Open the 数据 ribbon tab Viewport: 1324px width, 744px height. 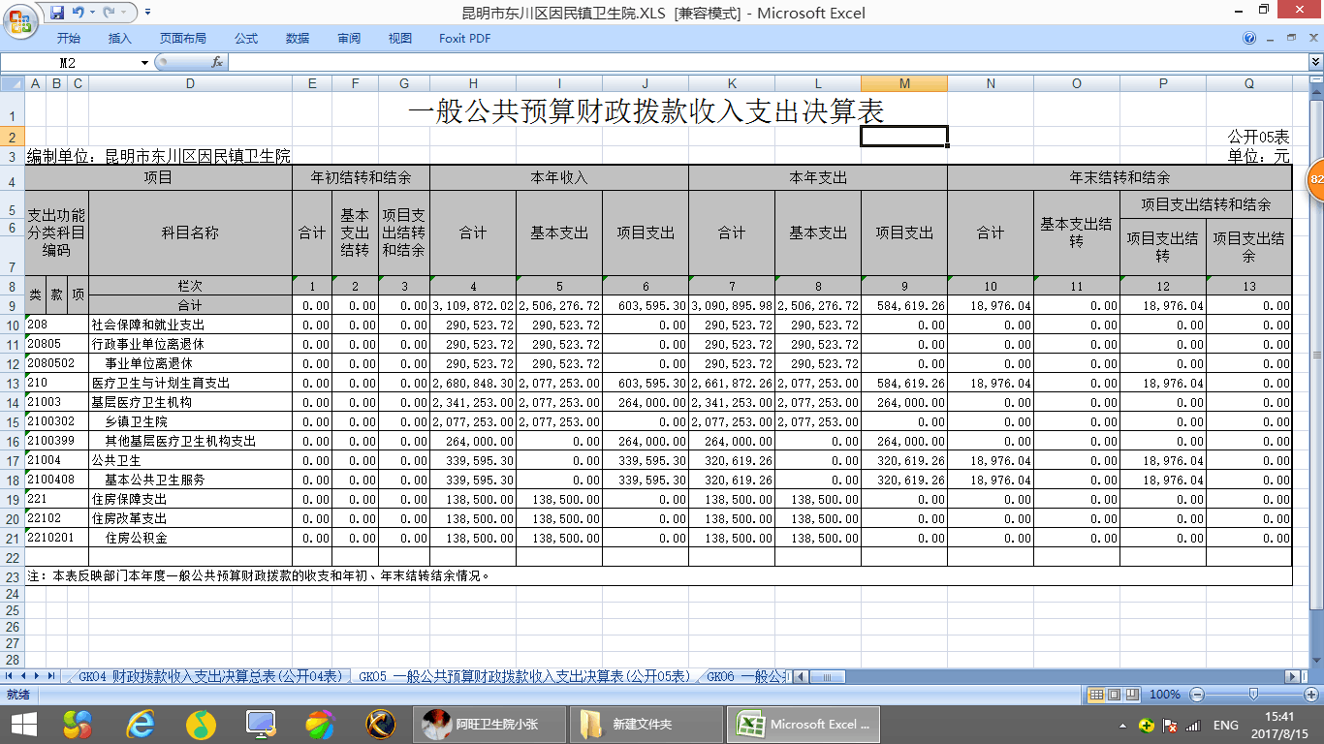click(298, 39)
